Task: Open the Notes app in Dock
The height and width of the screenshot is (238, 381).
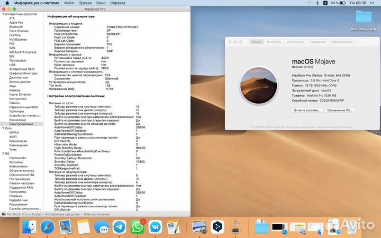Action: [x=84, y=227]
